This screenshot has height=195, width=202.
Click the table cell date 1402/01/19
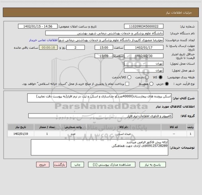pyautogui.click(x=21, y=134)
